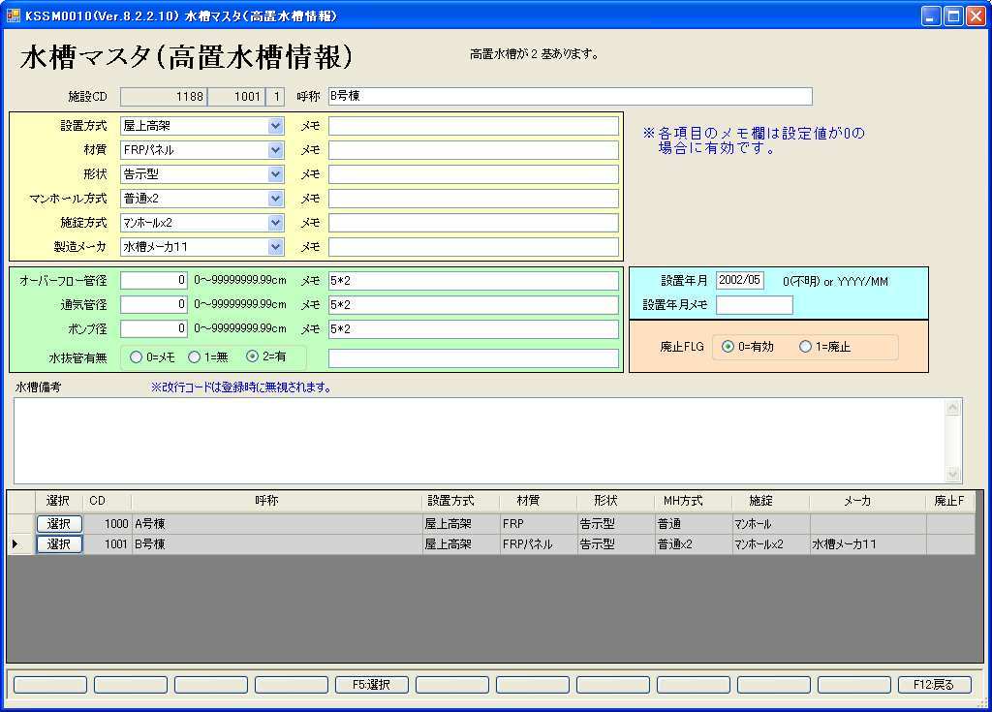Click the F12:戻る button

pos(934,685)
